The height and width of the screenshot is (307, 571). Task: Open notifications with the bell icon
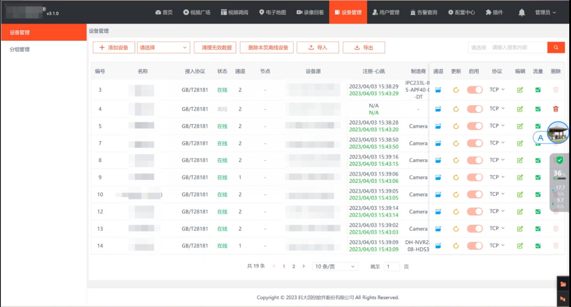(x=522, y=13)
